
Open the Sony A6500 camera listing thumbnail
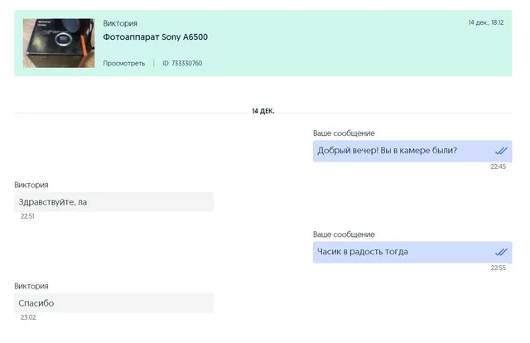pyautogui.click(x=58, y=43)
